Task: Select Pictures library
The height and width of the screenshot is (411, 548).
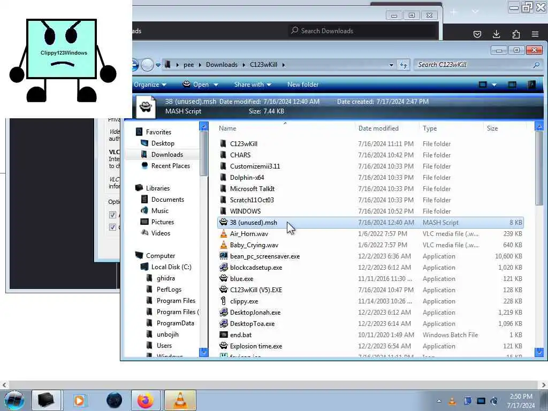Action: 162,222
